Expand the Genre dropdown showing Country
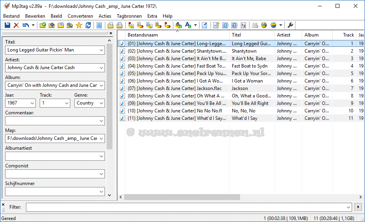 pos(101,103)
